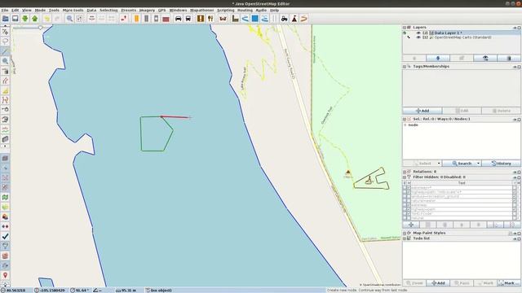Click the History button
Image resolution: width=522 pixels, height=293 pixels.
501,164
